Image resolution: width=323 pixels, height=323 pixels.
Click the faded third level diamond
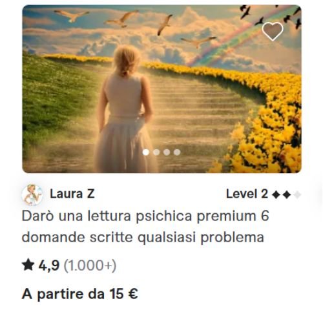[x=297, y=195]
